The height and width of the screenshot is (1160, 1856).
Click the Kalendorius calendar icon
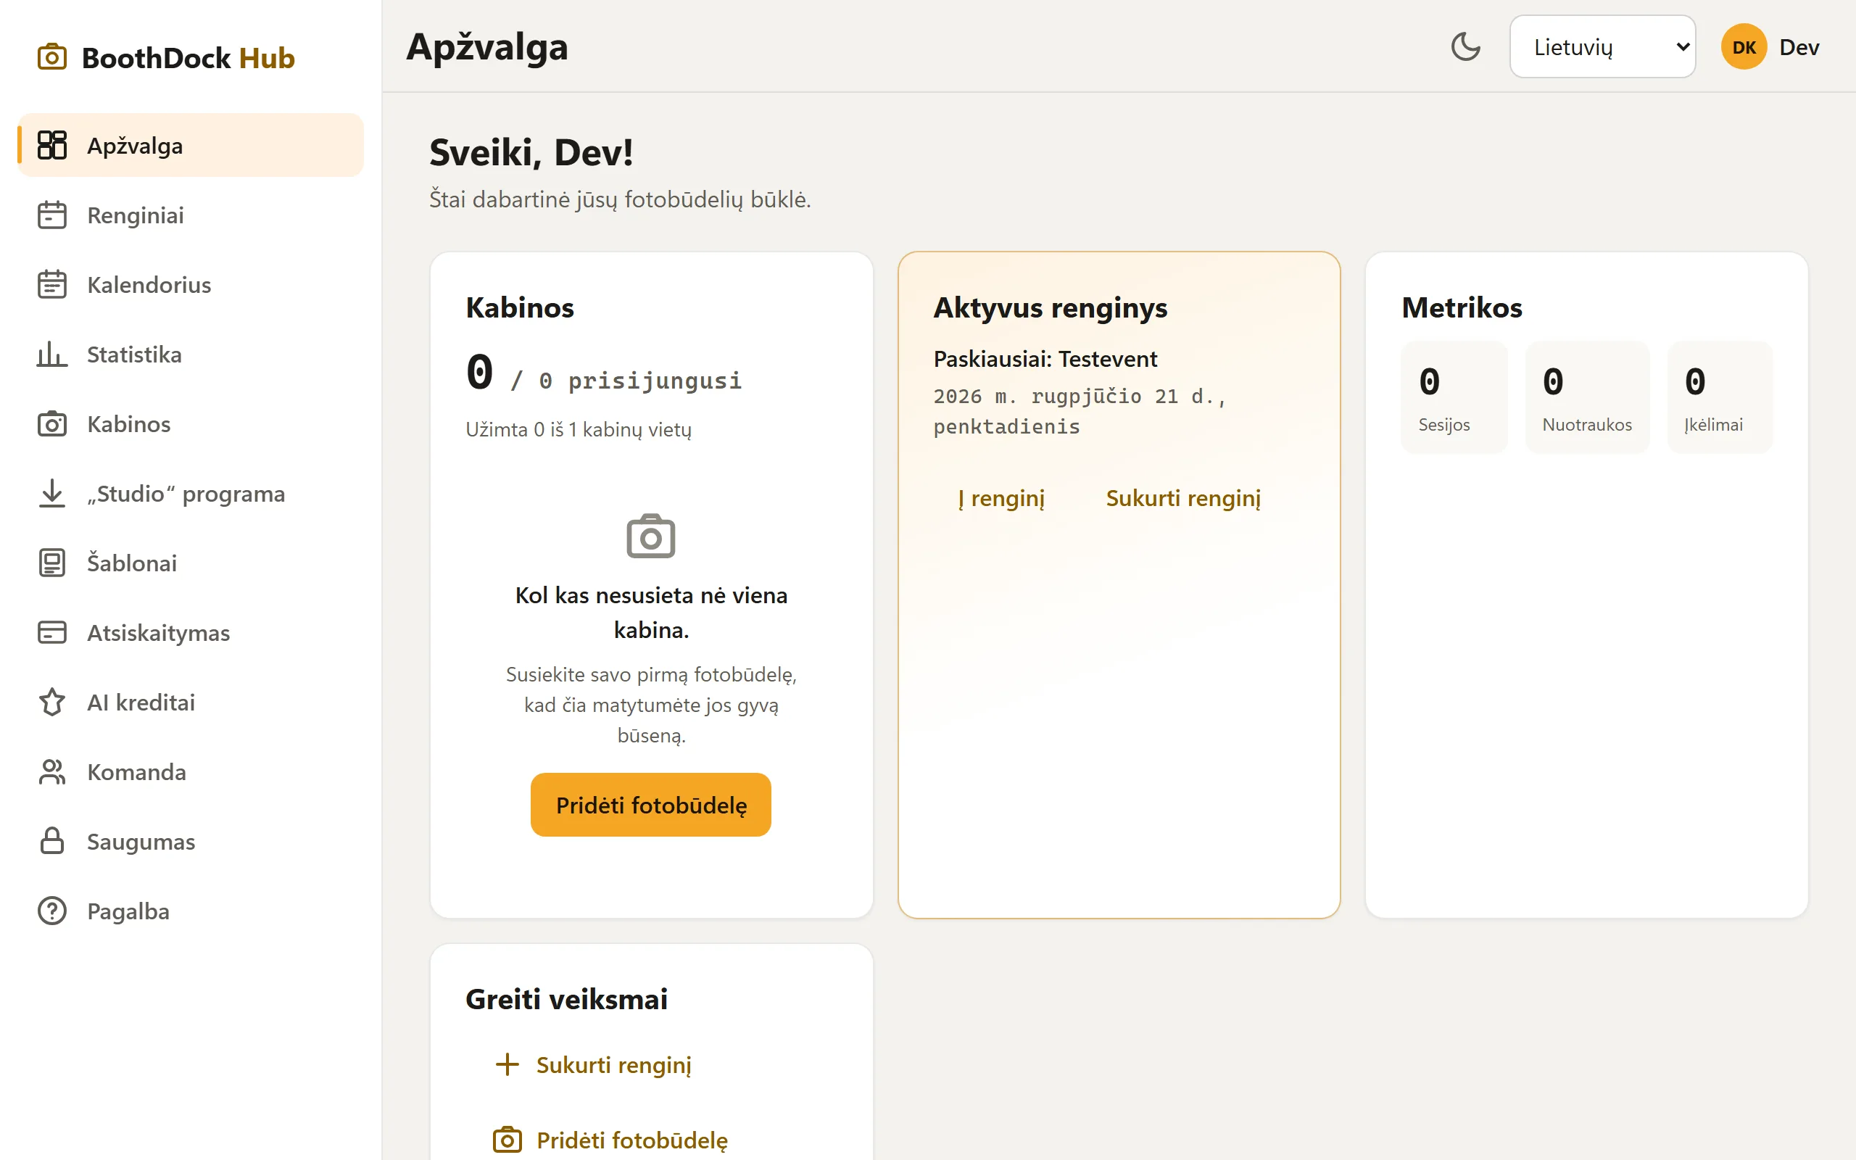[51, 285]
